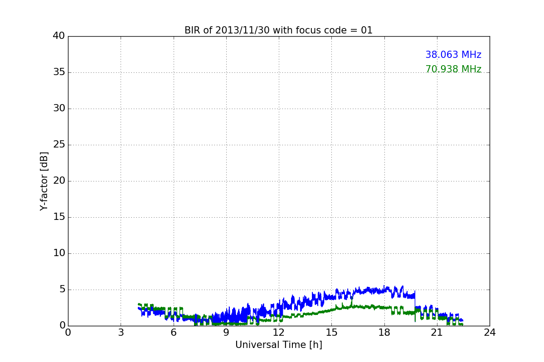The width and height of the screenshot is (544, 362).
Task: Click the x-axis tick label '24'
Action: [490, 333]
